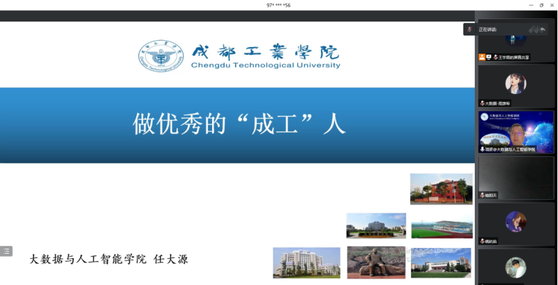Click the '成都工業學院' calligraphy heading

click(x=265, y=52)
